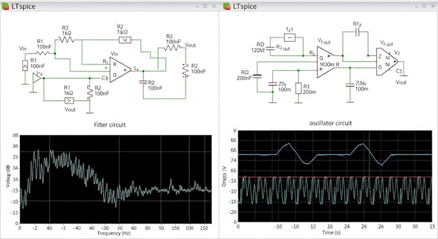Screen dimensions: 438x239
Task: Click the ground symbol below R2 200m resistor
Action: click(x=298, y=102)
